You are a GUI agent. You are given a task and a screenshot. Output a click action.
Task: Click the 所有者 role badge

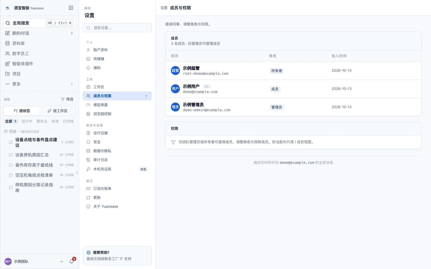tap(277, 71)
